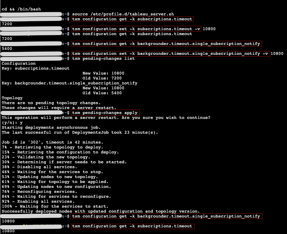Click the 'Configuration' heading in output

coord(19,63)
